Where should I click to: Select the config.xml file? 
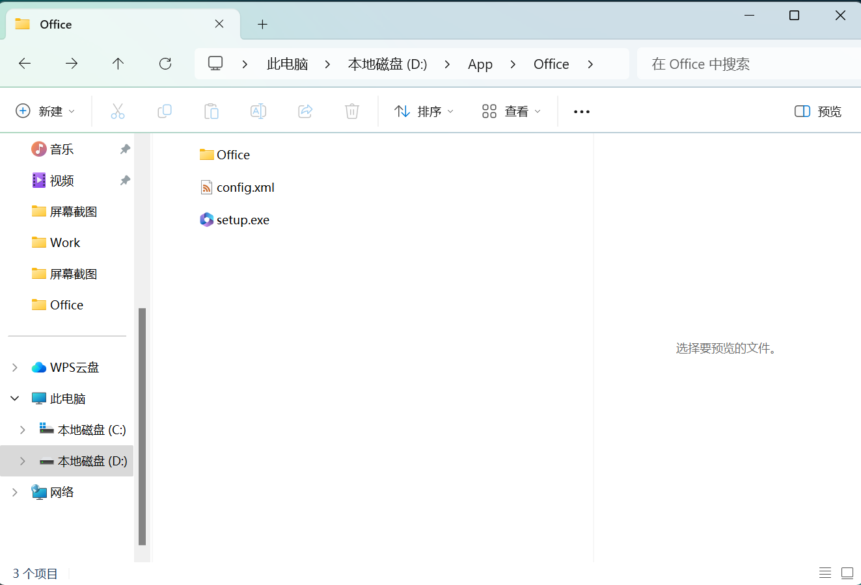237,187
